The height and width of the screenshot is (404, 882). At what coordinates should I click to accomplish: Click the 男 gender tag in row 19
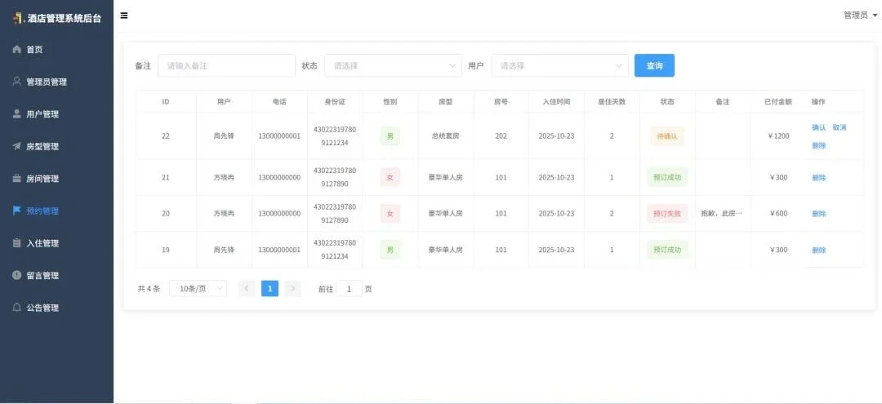(390, 250)
